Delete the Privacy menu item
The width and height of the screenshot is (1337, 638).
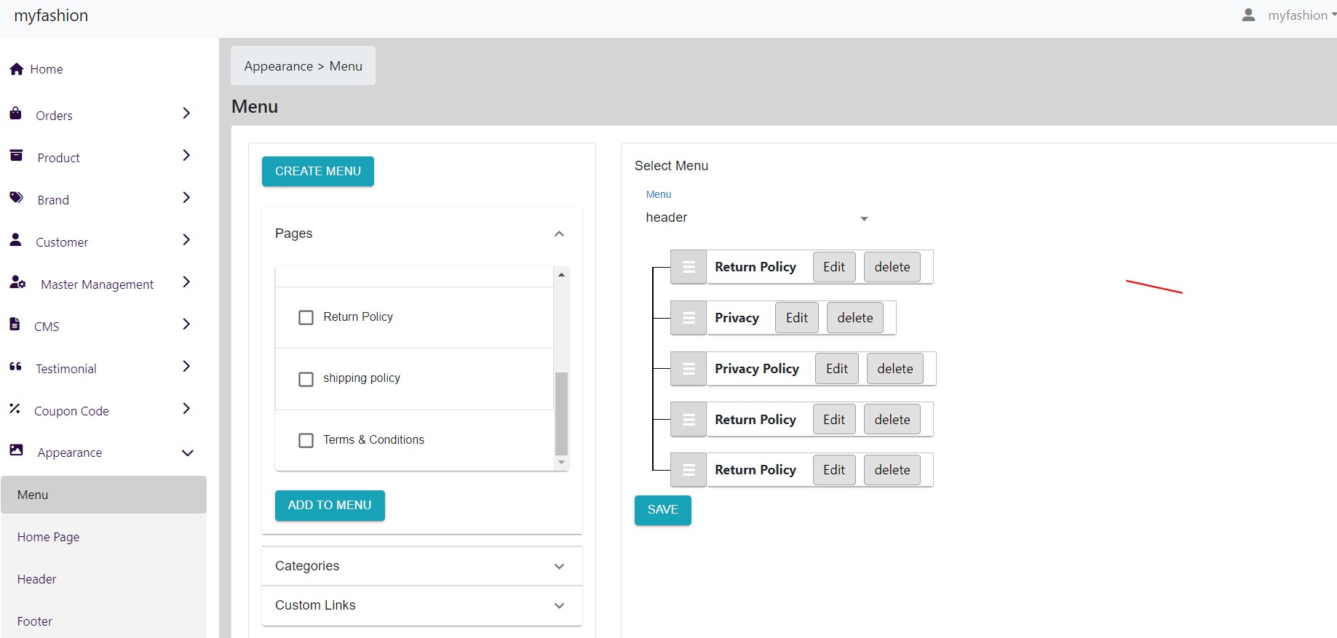tap(855, 318)
